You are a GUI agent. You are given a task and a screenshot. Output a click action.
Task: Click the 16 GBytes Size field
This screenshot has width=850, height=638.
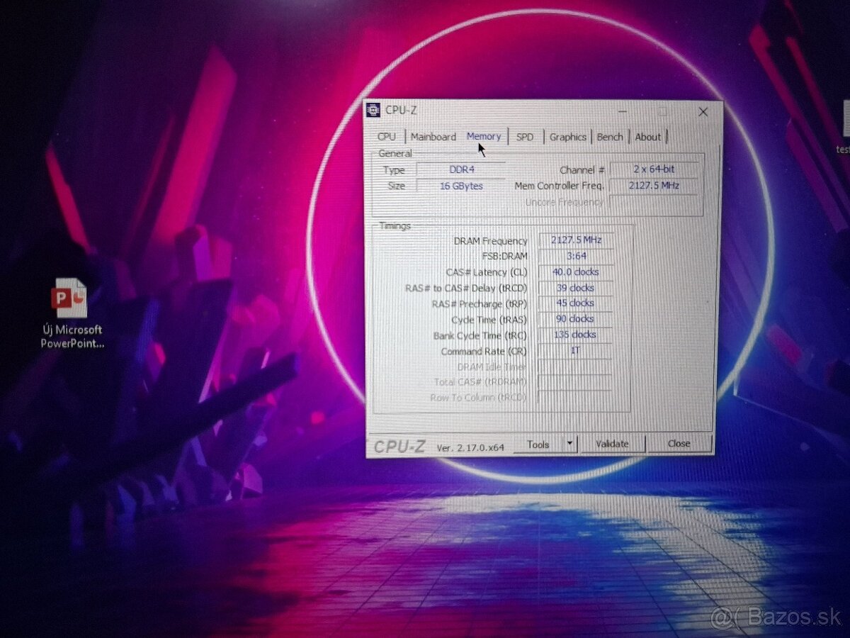coord(460,186)
